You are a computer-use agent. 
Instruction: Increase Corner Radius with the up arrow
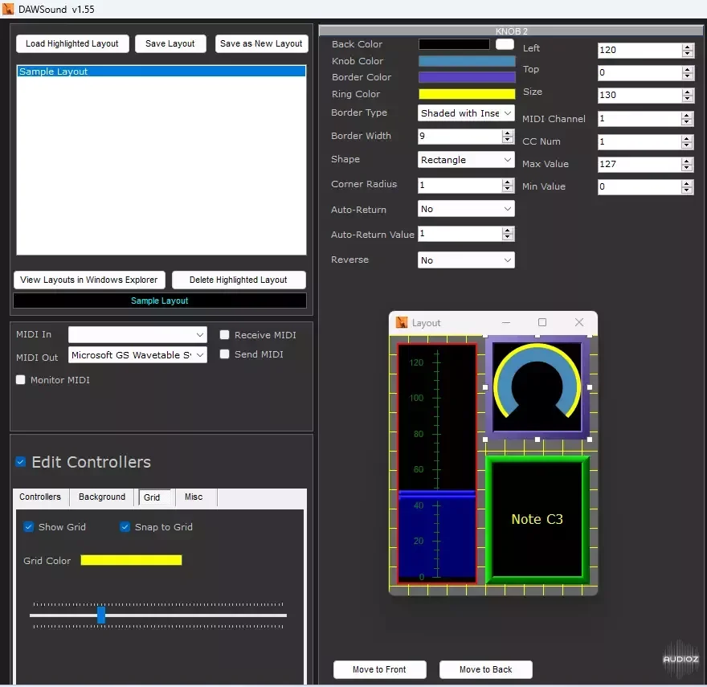[x=508, y=182]
